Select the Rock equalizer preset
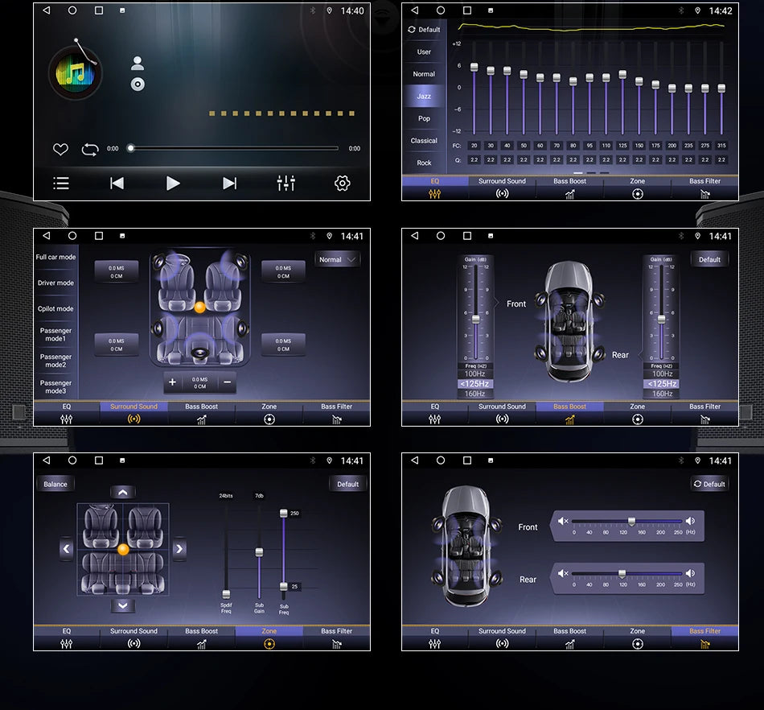 point(424,163)
